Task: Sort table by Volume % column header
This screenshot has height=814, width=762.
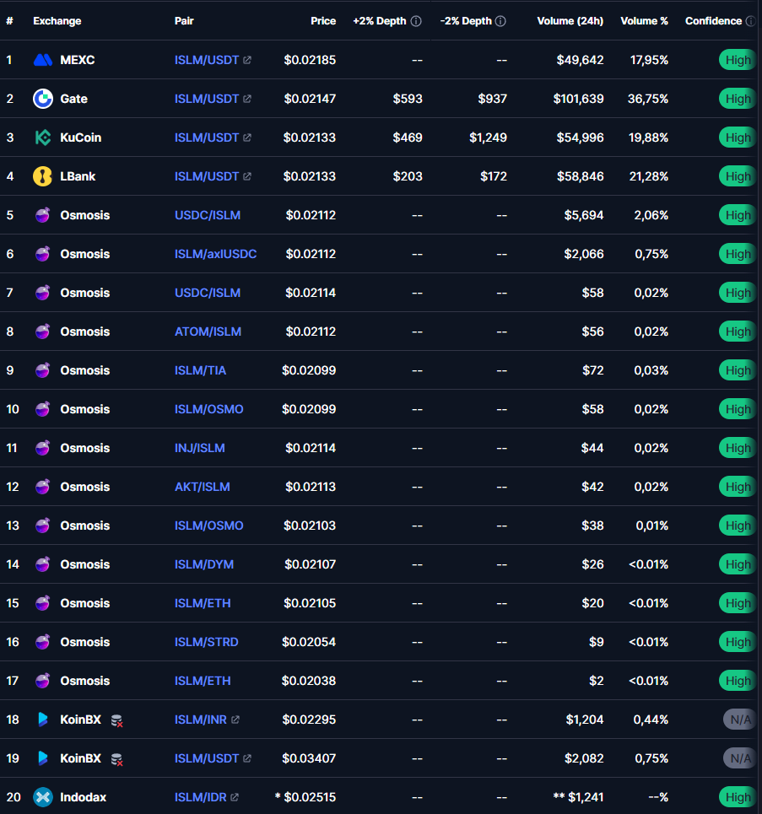Action: pyautogui.click(x=644, y=21)
